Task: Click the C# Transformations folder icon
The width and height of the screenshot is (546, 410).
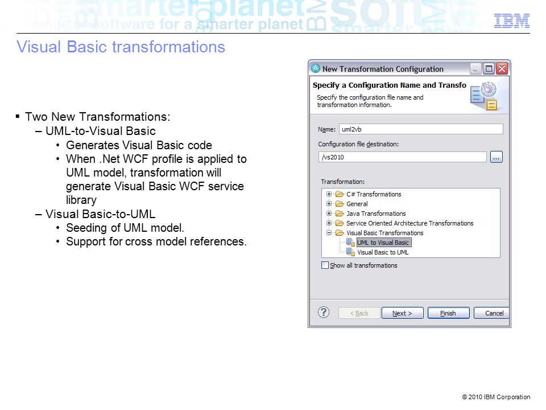Action: coord(340,194)
